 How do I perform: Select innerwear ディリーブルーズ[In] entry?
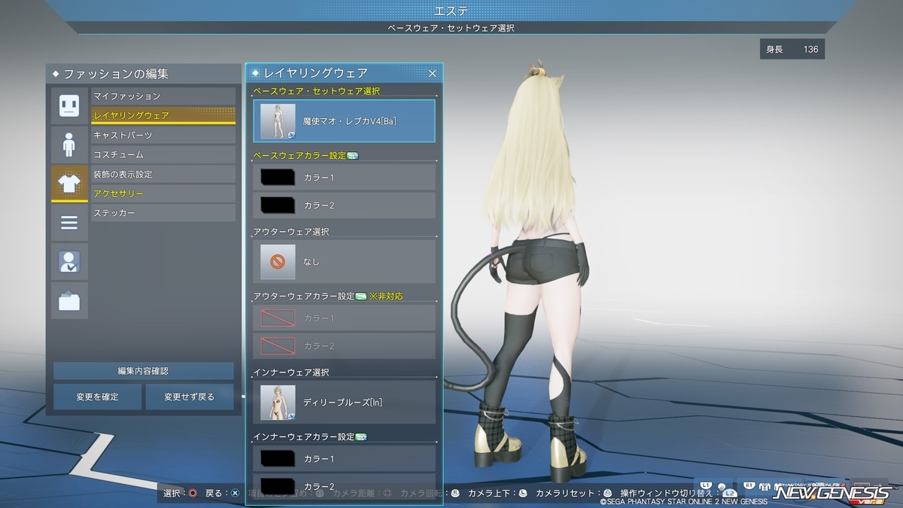click(x=344, y=402)
